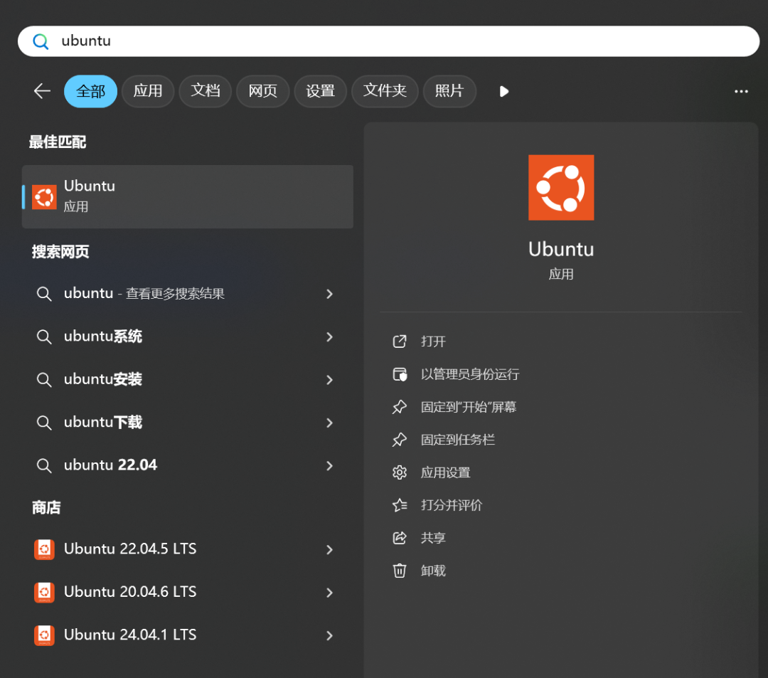Expand arrow for ubuntu 查看更多搜索结果

click(330, 294)
